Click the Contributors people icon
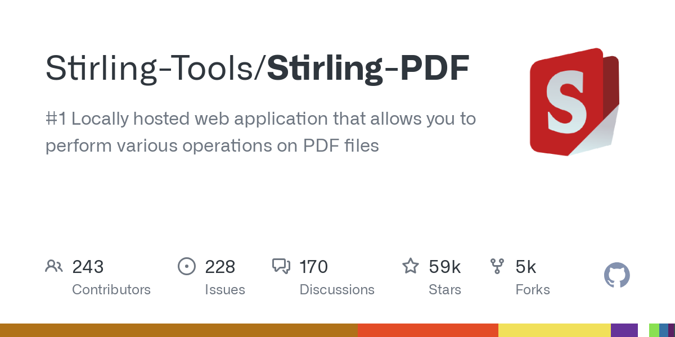The width and height of the screenshot is (675, 337). 54,266
